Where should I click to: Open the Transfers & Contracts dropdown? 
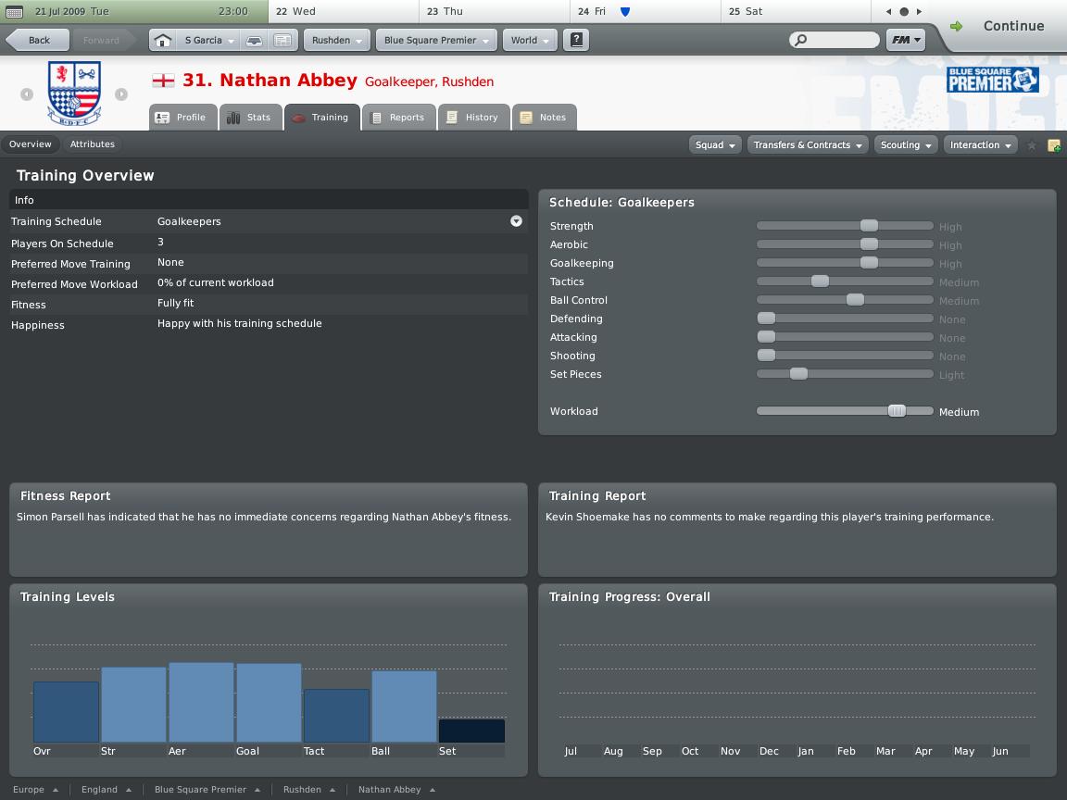[808, 145]
